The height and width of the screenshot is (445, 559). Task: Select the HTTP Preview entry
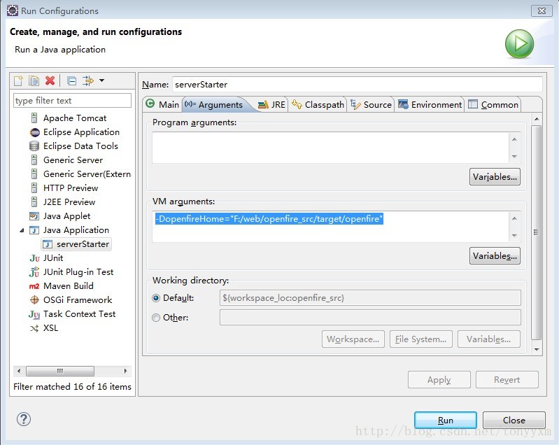(71, 188)
